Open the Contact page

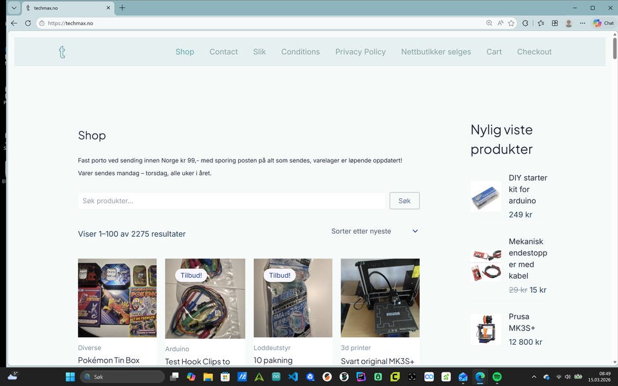click(223, 51)
